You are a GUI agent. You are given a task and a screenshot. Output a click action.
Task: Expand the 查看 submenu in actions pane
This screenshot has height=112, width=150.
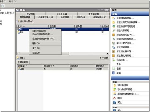tap(118, 64)
